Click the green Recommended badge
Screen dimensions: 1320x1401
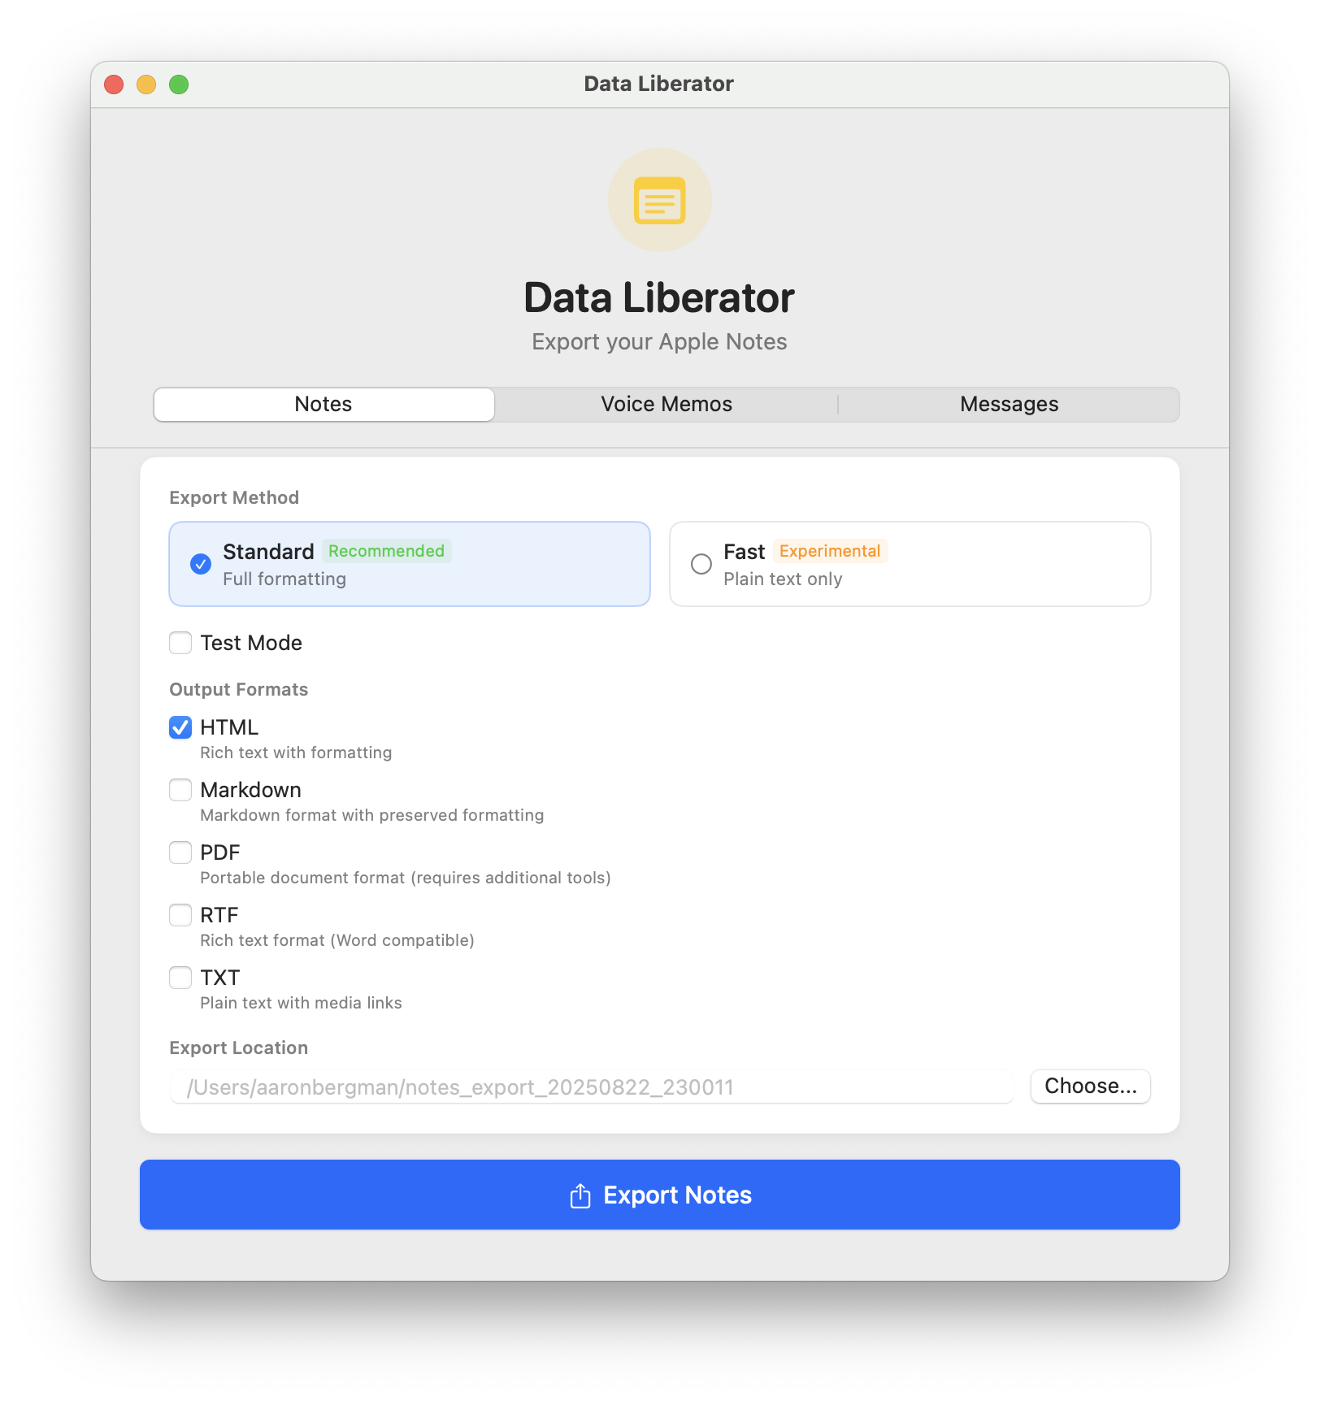click(x=386, y=551)
